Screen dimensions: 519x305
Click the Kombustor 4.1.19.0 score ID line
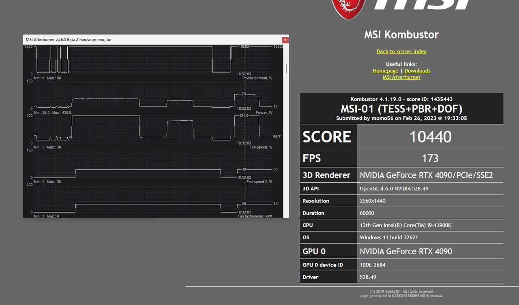tap(401, 99)
